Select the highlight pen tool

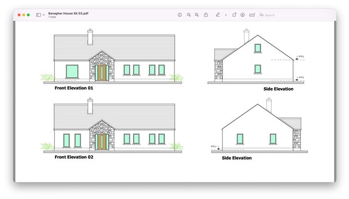click(x=218, y=15)
